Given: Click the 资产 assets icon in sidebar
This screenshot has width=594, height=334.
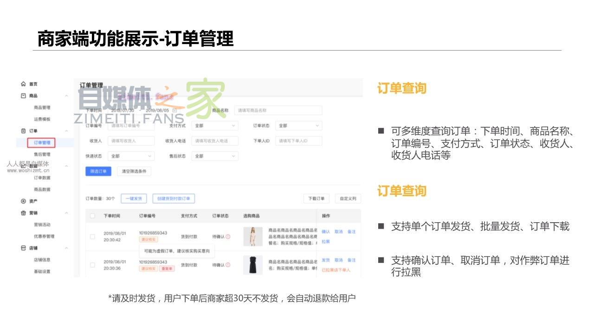Looking at the screenshot, I should 23,201.
